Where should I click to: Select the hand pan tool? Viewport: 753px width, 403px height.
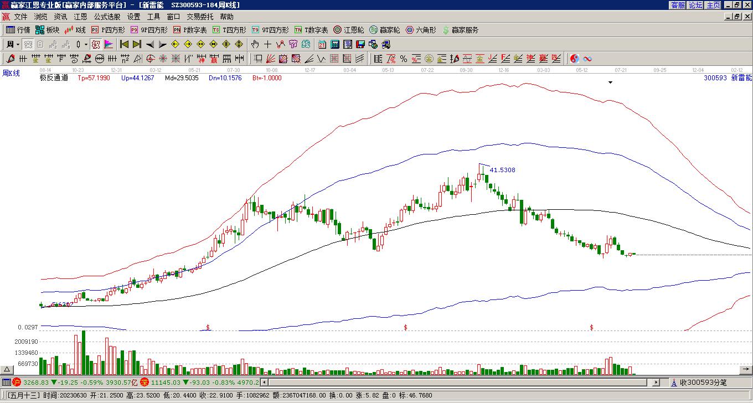coord(255,44)
